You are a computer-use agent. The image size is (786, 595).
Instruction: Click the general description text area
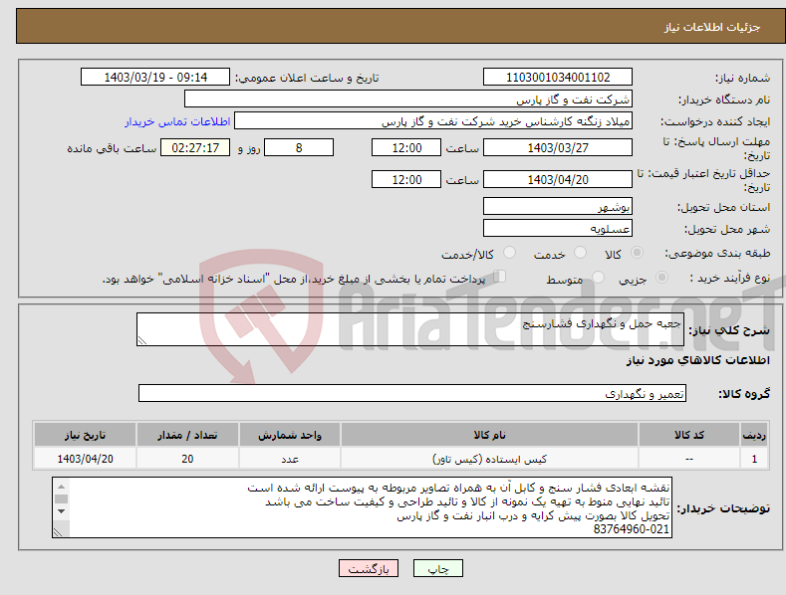[410, 329]
